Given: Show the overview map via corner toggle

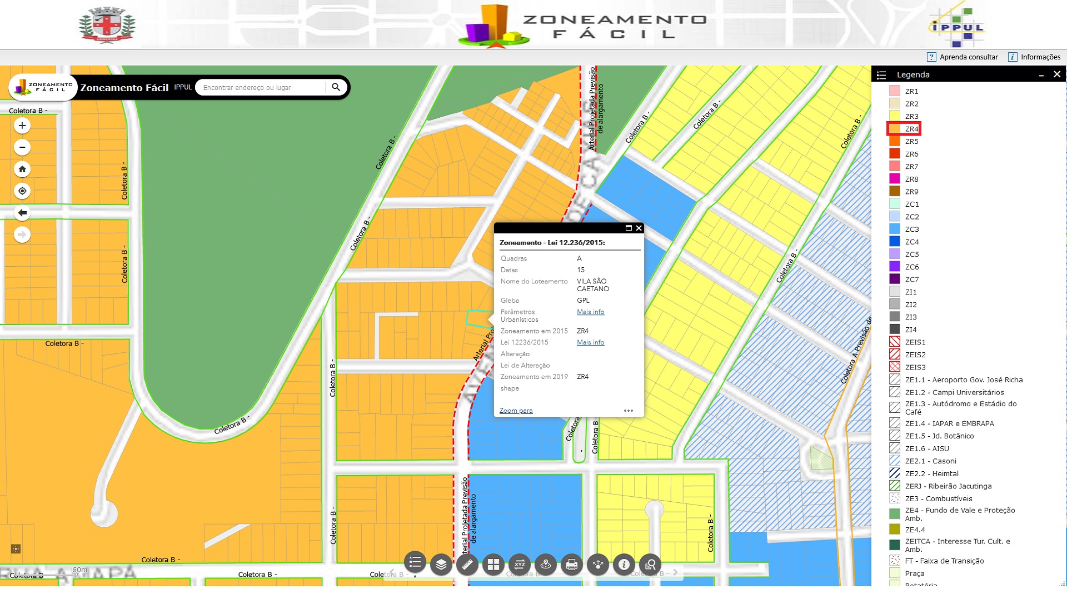Looking at the screenshot, I should 16,549.
